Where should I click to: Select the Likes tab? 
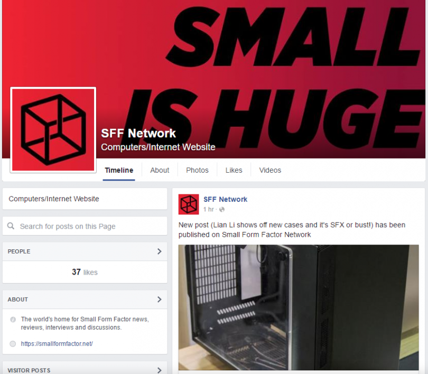click(x=234, y=170)
